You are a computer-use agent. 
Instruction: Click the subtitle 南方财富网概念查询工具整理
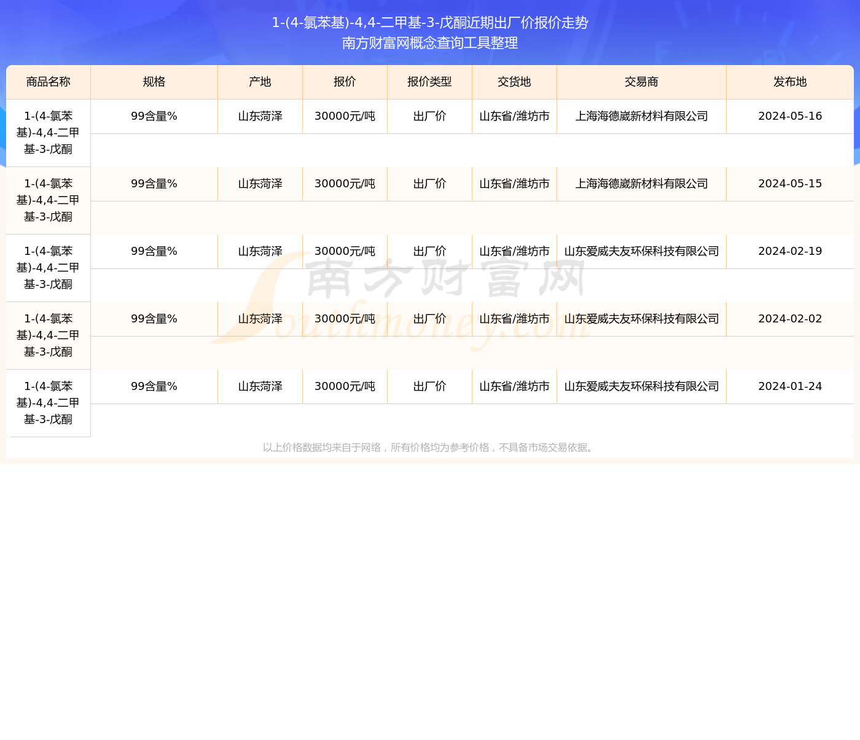430,43
